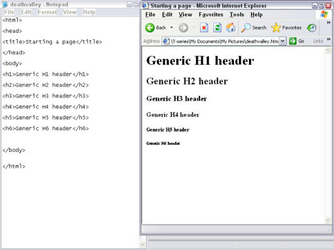Screen dimensions: 334x250
Task: Click the Media/History icon after Favorites
Action: pos(311,27)
